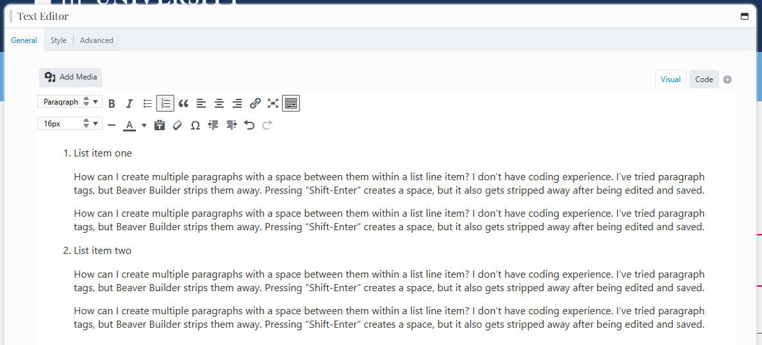Apply the current text color swatch
Viewport: 762px width, 345px height.
coord(129,125)
